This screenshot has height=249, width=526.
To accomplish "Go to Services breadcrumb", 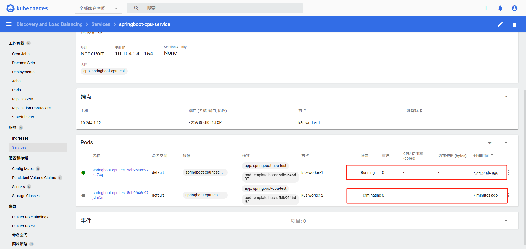I will click(101, 24).
